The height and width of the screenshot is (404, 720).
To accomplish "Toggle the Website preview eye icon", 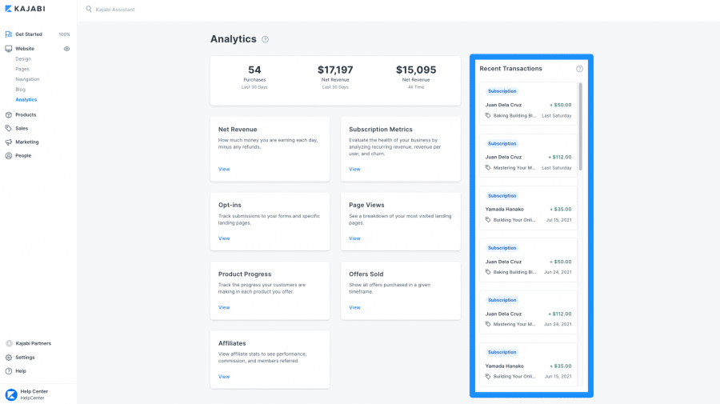I will 66,49.
